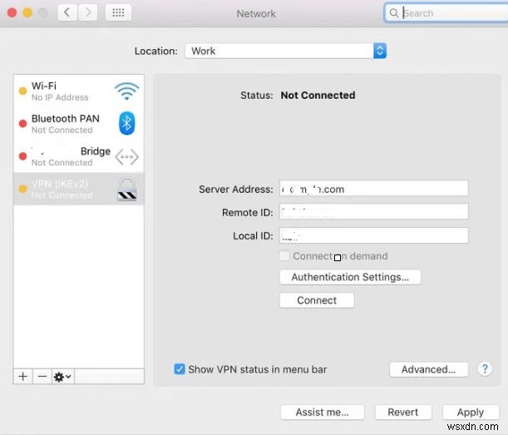Apply the network settings
Viewport: 508px width, 435px height.
click(471, 412)
